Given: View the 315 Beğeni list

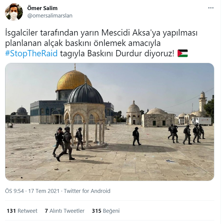Looking at the screenshot, I should pos(106,211).
